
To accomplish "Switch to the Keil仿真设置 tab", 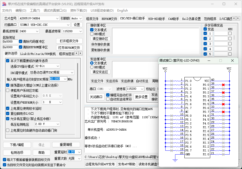I will 191,19.
